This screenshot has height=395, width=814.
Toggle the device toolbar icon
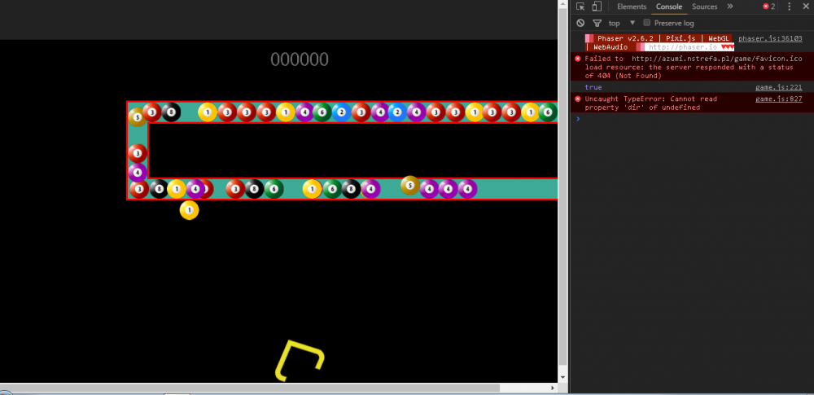pyautogui.click(x=597, y=7)
